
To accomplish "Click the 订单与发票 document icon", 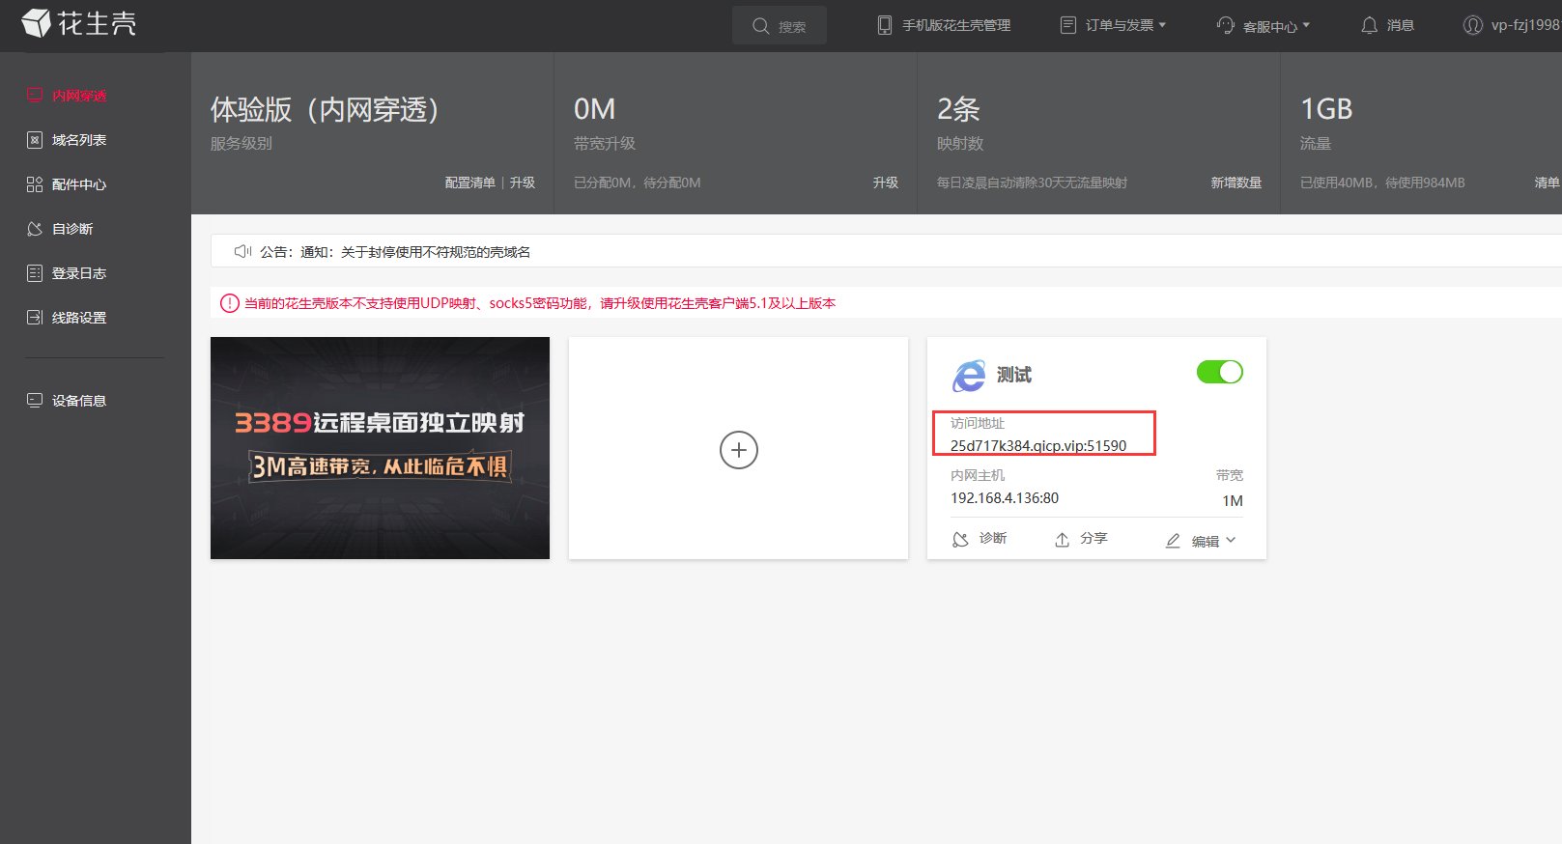I will coord(1067,25).
